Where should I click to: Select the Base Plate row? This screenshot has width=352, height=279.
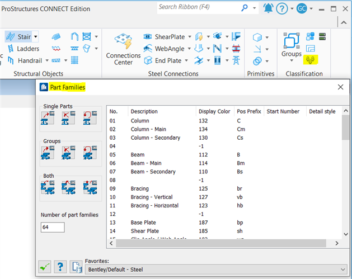pyautogui.click(x=224, y=223)
